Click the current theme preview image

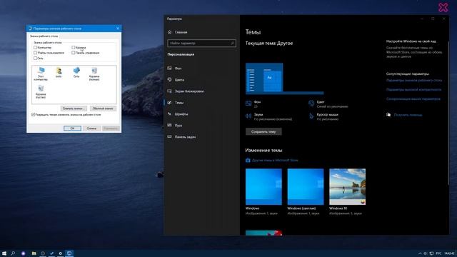[284, 79]
